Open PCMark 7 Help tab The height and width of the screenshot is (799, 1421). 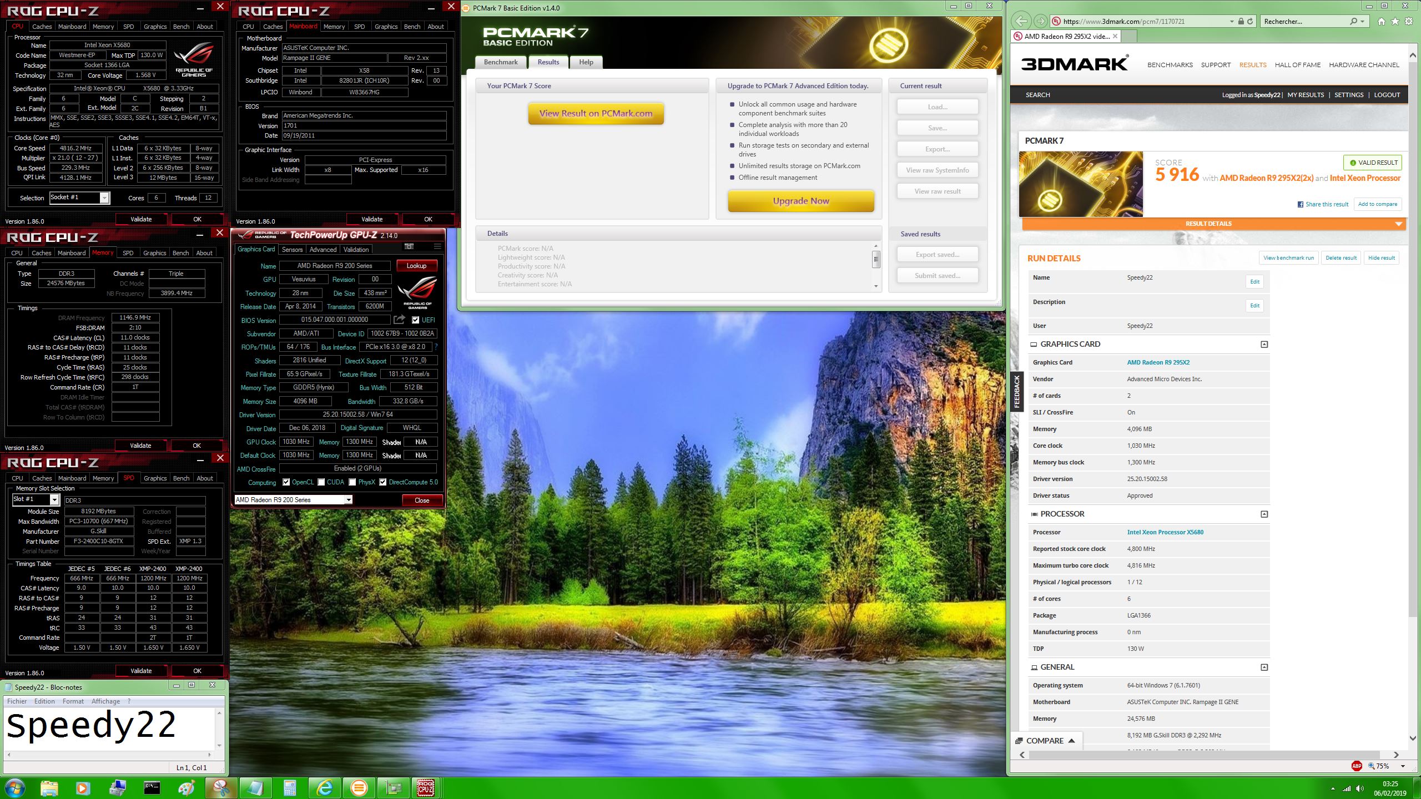tap(586, 62)
